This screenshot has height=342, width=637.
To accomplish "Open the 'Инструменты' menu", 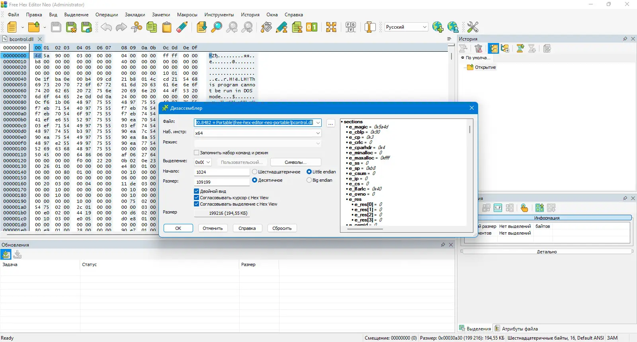I will 219,15.
